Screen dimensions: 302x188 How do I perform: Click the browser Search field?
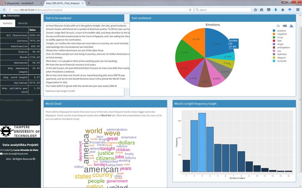tap(223, 10)
